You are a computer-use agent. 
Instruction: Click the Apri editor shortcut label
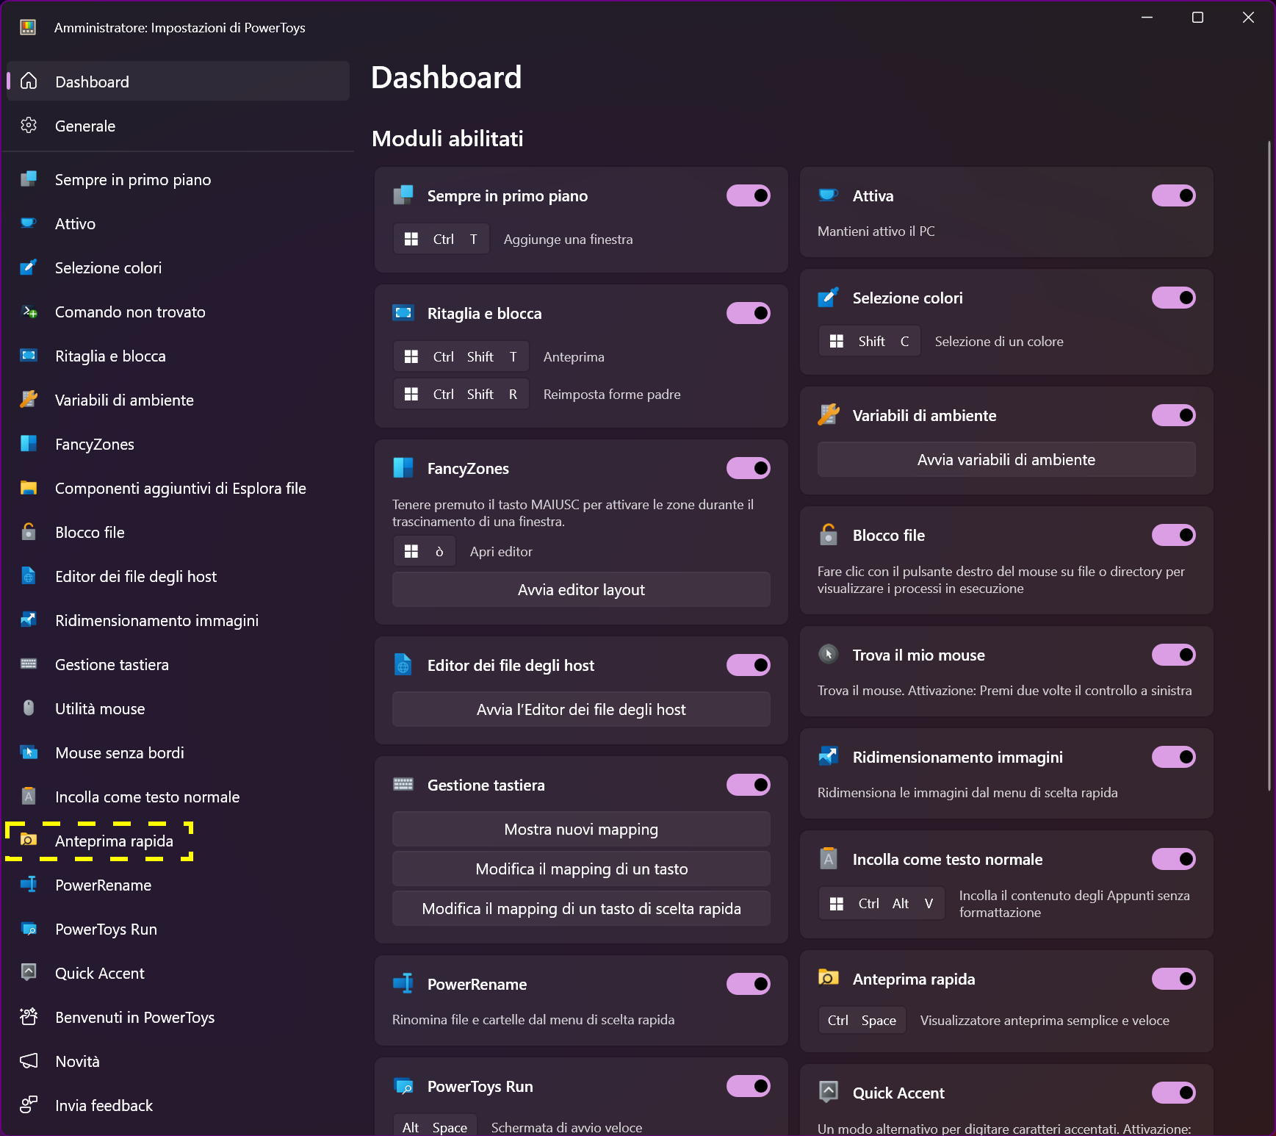click(x=501, y=551)
